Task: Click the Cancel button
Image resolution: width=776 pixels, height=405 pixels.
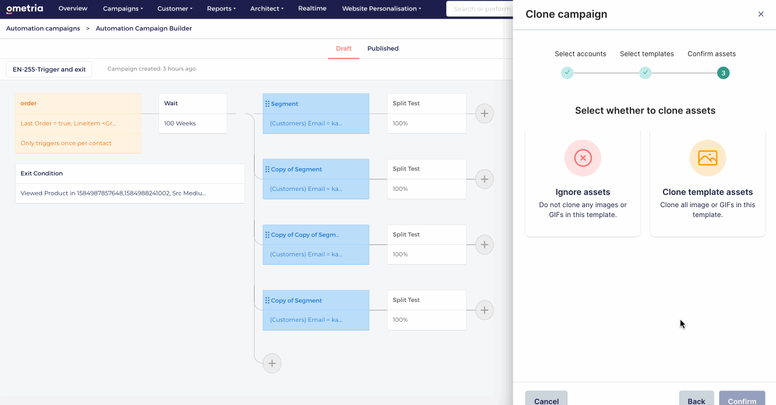Action: click(546, 398)
